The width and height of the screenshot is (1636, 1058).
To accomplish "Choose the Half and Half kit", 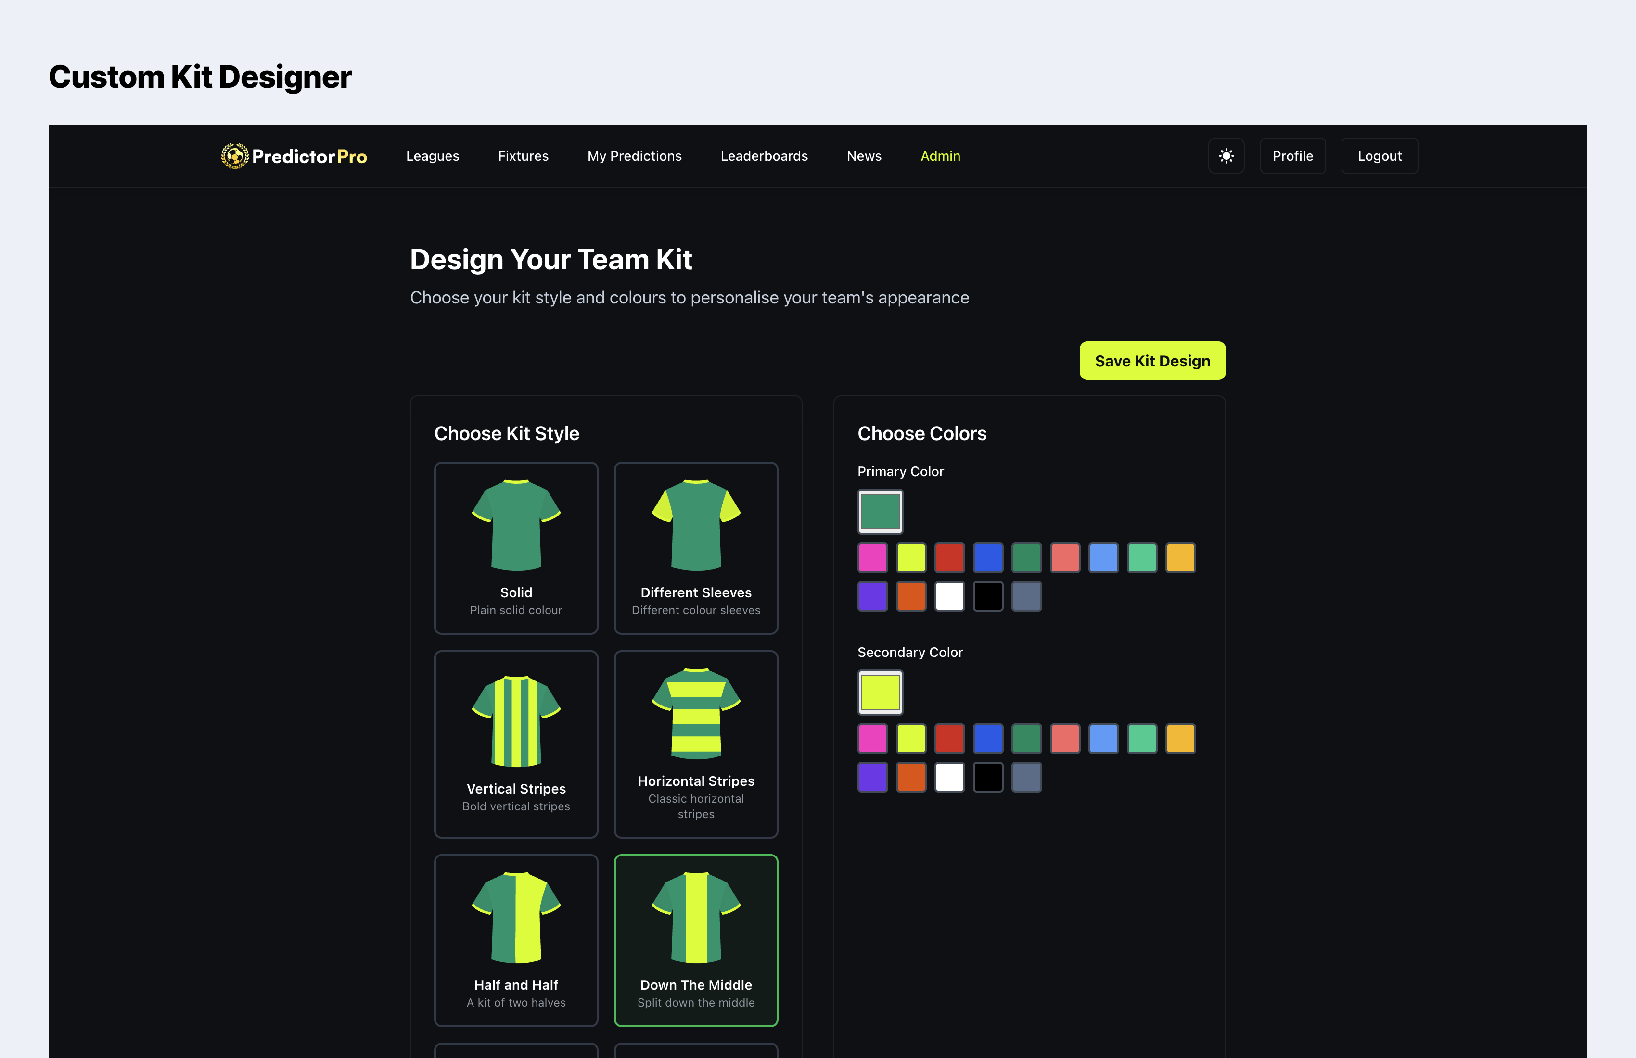I will 515,940.
